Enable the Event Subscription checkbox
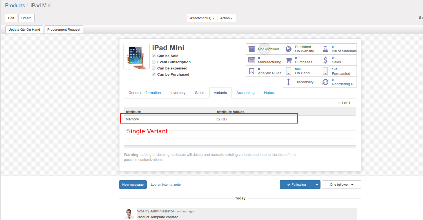Screen dimensions: 423x220 154,62
